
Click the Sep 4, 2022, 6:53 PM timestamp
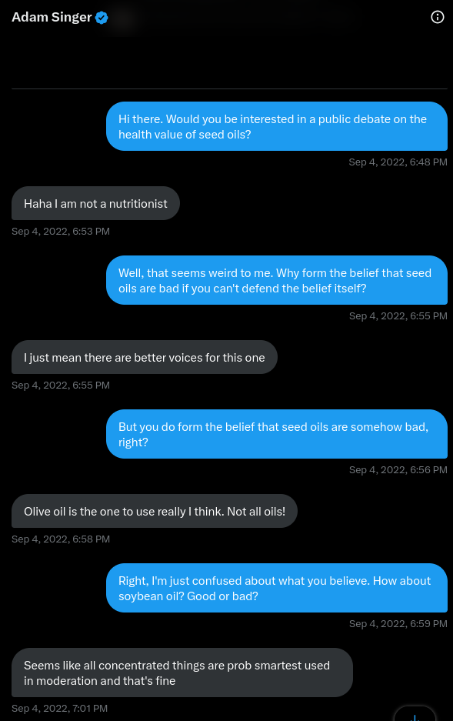pyautogui.click(x=61, y=232)
